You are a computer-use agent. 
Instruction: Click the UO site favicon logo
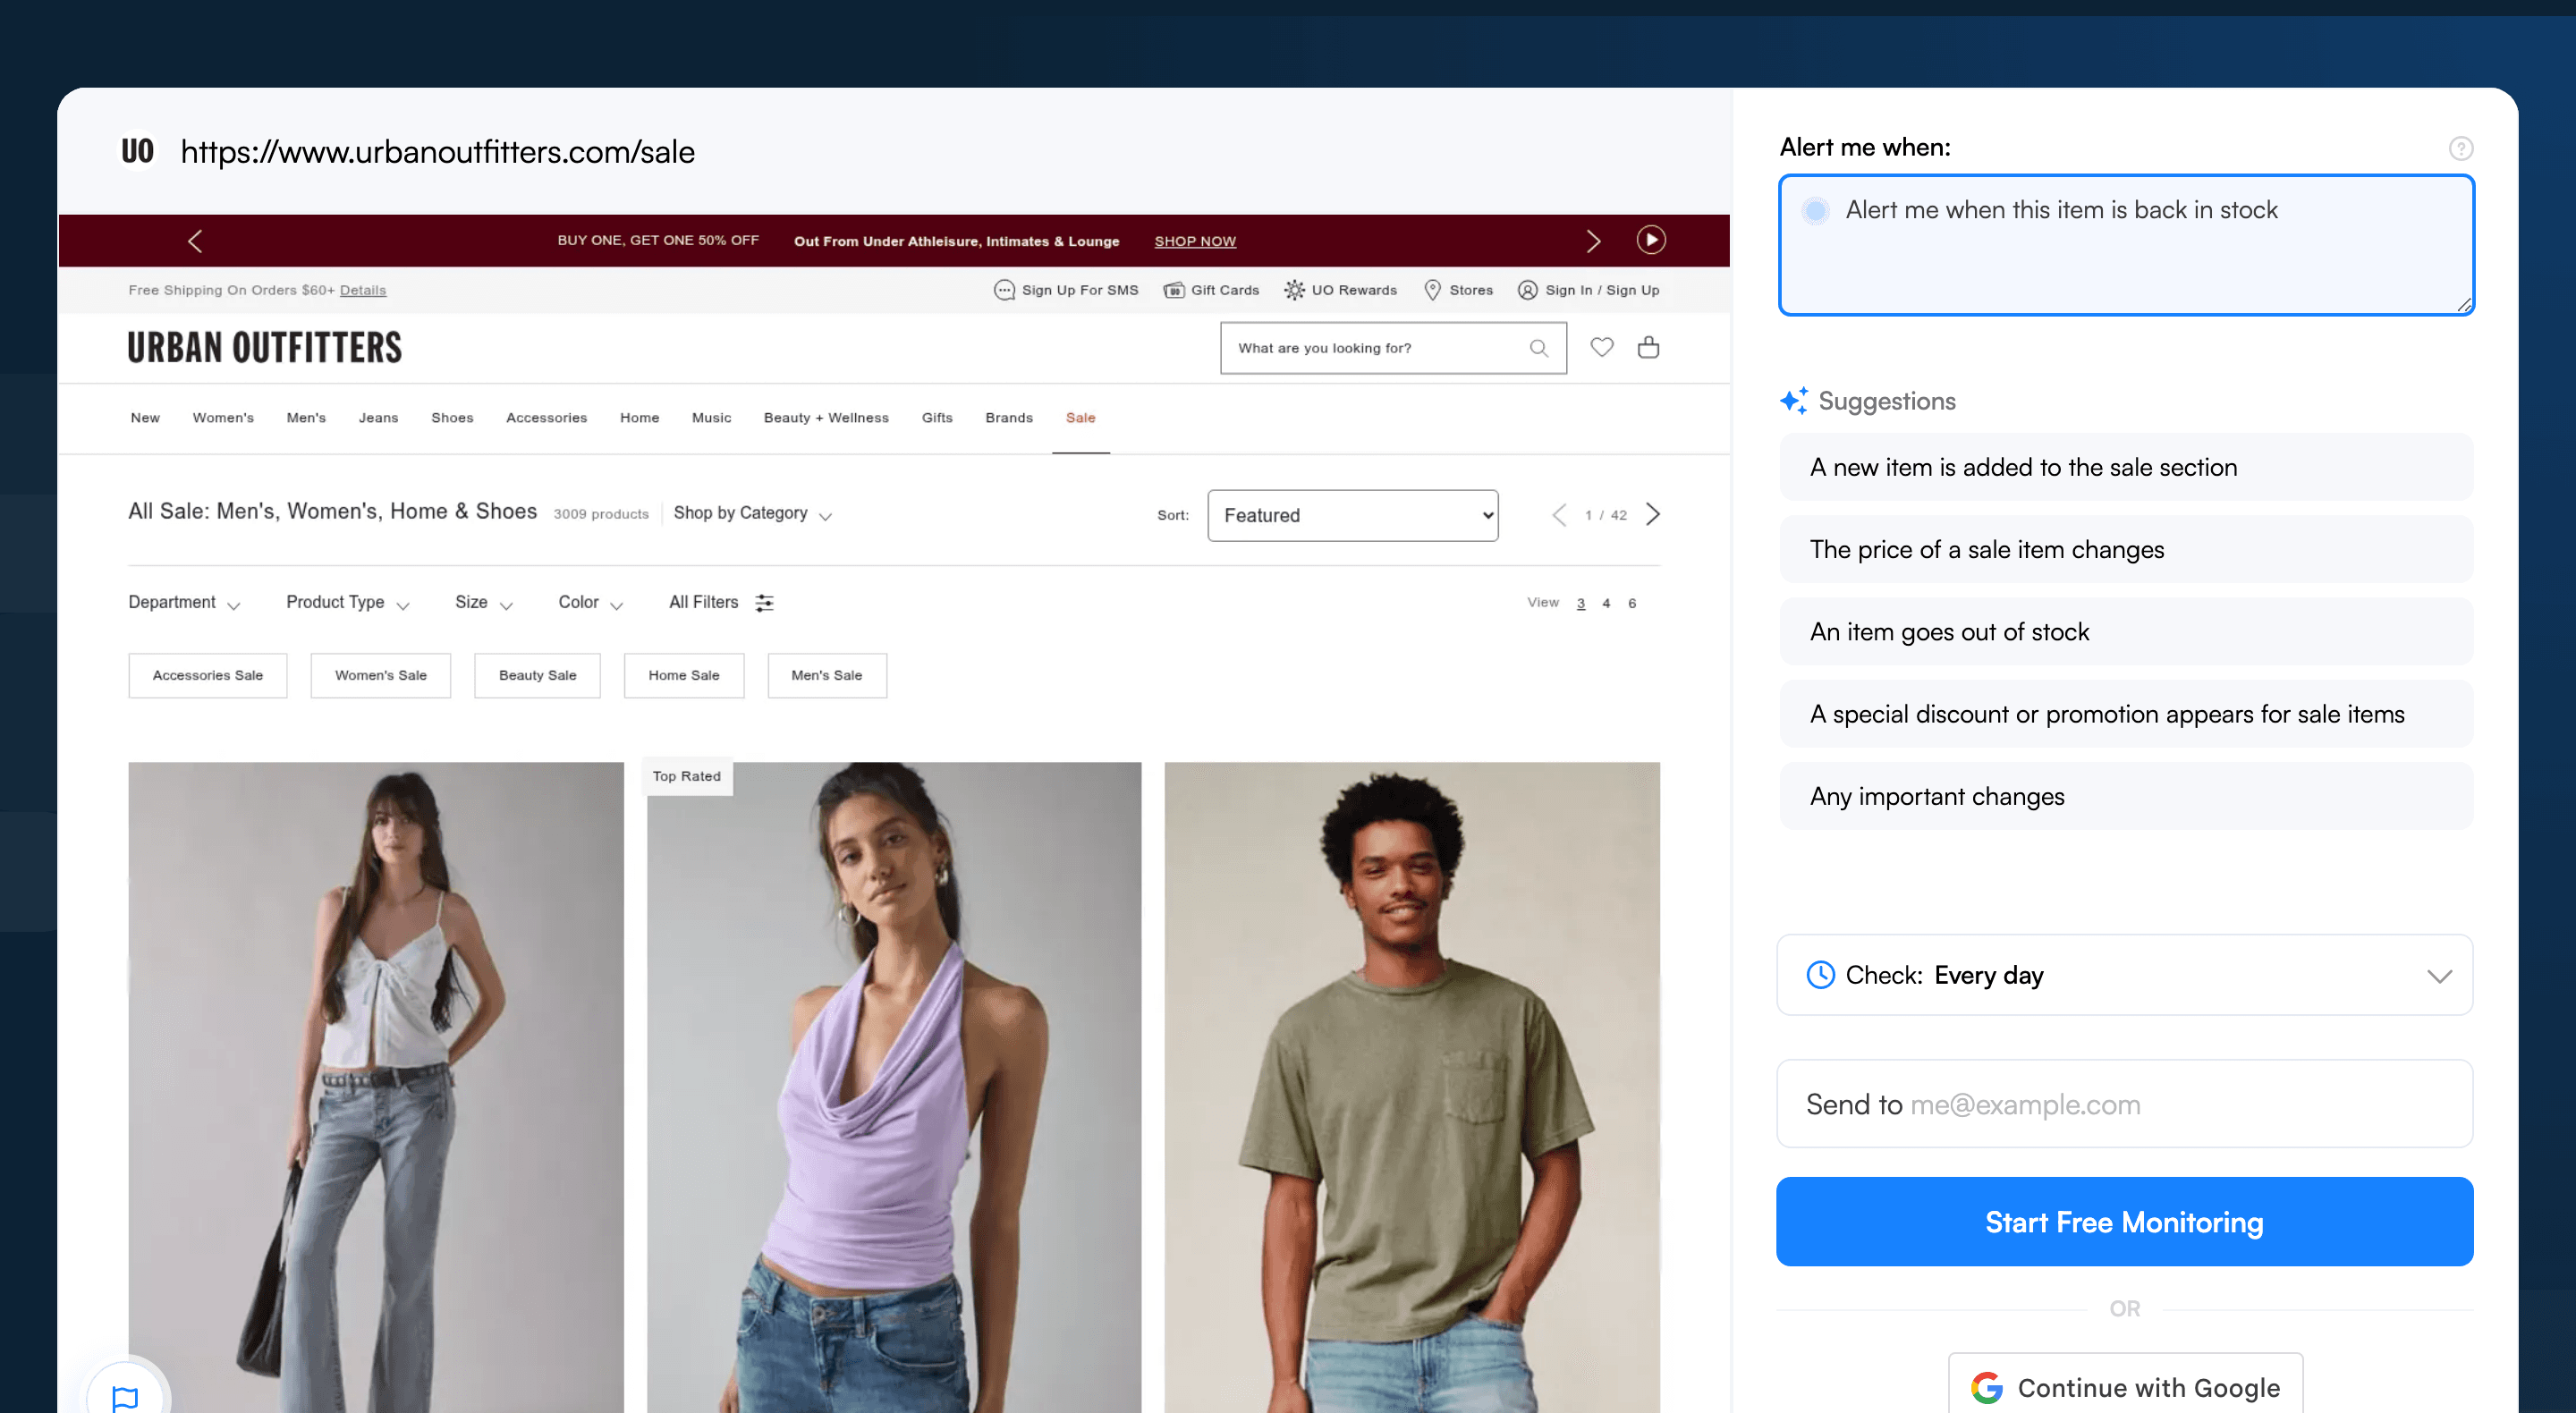(x=137, y=151)
